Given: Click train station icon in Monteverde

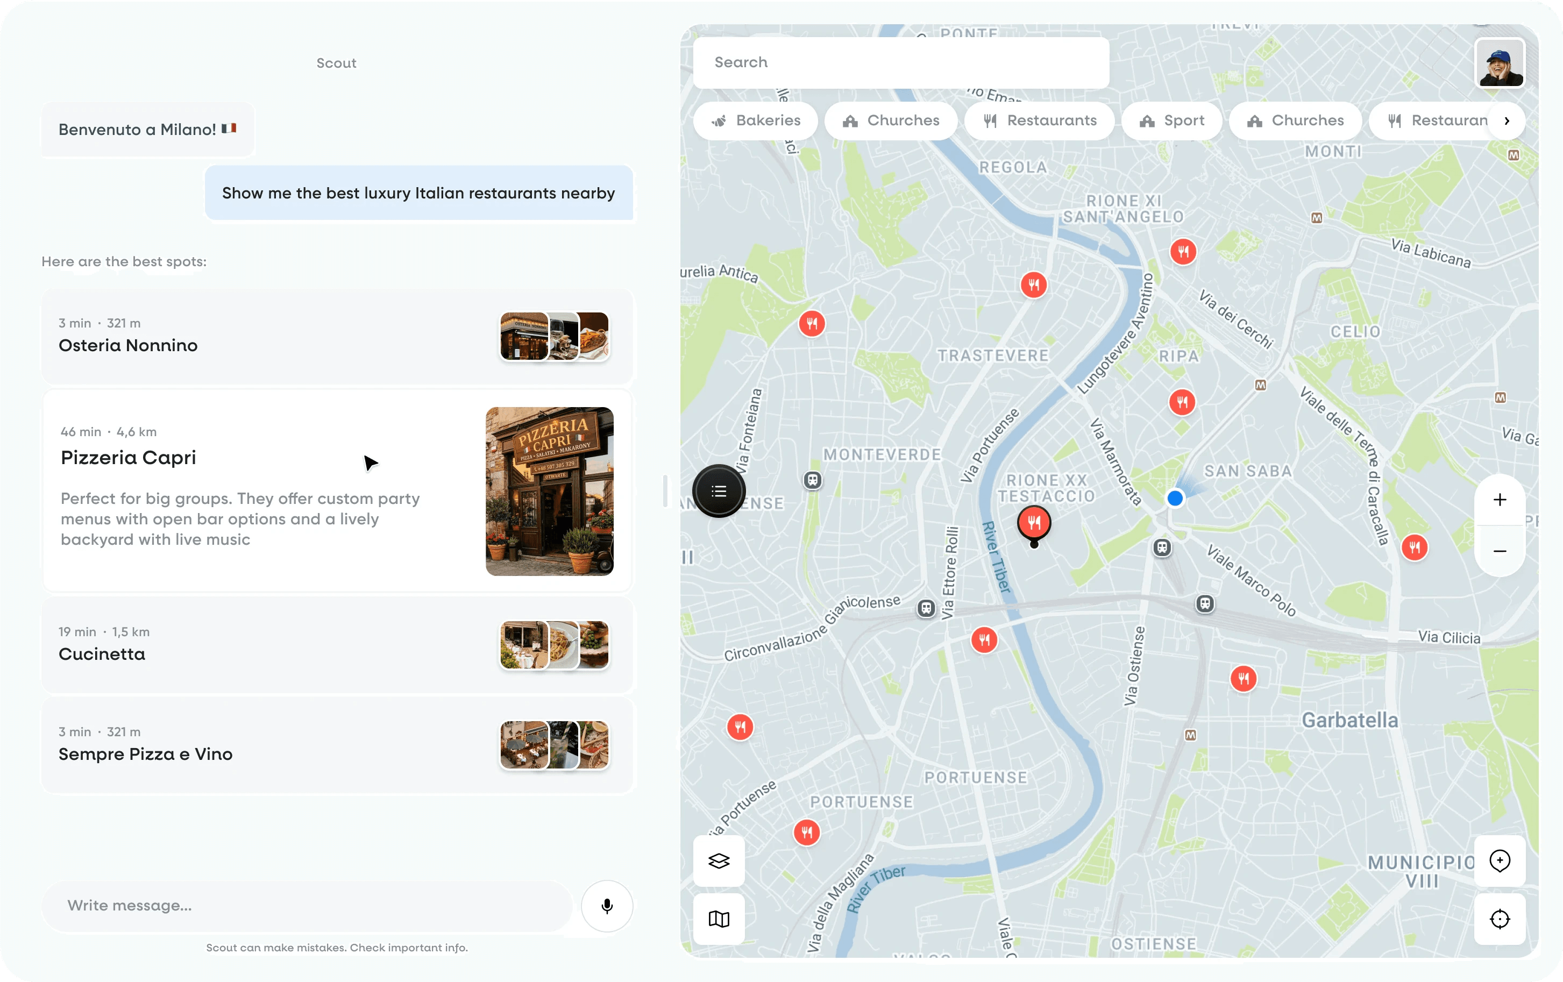Looking at the screenshot, I should pyautogui.click(x=813, y=480).
